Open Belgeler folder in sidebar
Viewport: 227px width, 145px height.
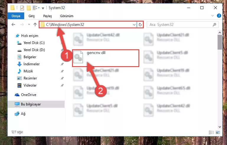[x=30, y=57]
